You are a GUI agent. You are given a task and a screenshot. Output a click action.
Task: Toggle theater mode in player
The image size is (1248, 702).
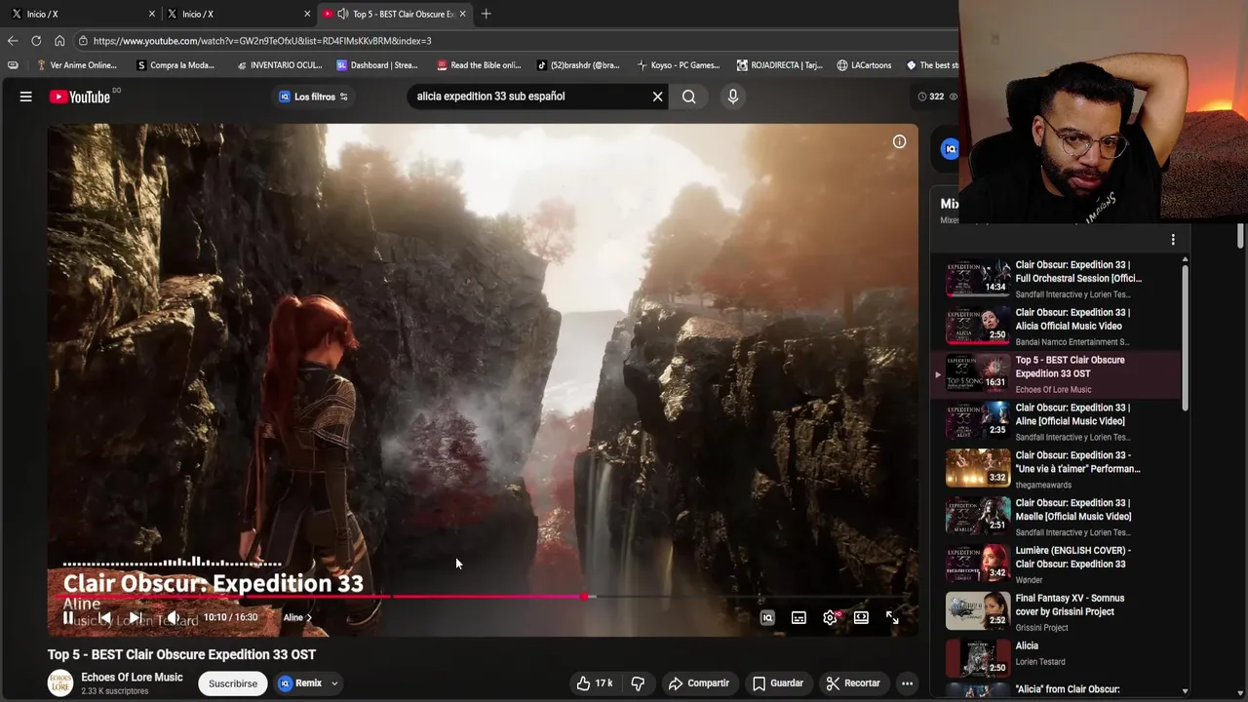(861, 617)
